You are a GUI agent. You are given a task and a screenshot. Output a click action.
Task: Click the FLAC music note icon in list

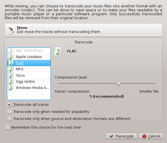pyautogui.click(x=11, y=63)
